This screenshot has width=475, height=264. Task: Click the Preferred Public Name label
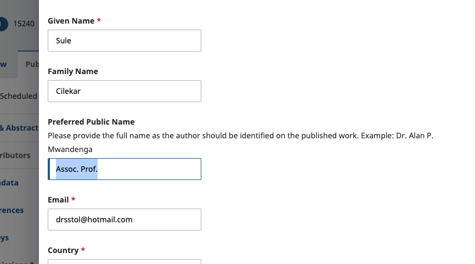coord(91,122)
